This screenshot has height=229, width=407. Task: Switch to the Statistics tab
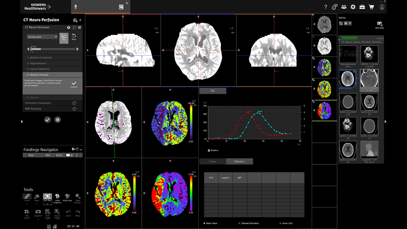click(239, 161)
